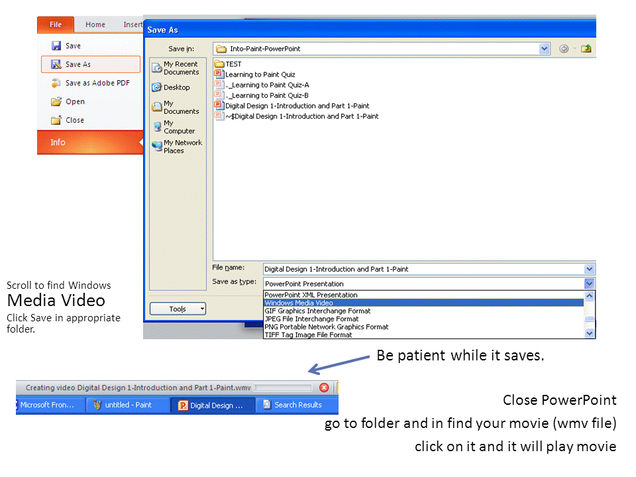The height and width of the screenshot is (477, 636).
Task: Click the file type list scroll down arrow
Action: 590,333
